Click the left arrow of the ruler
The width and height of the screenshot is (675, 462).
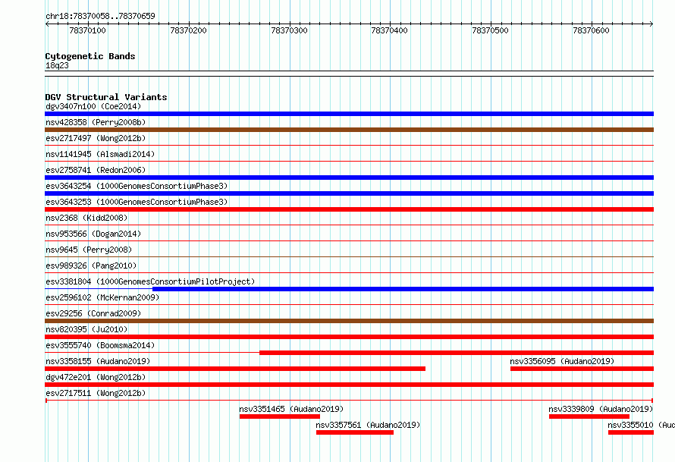tap(47, 24)
